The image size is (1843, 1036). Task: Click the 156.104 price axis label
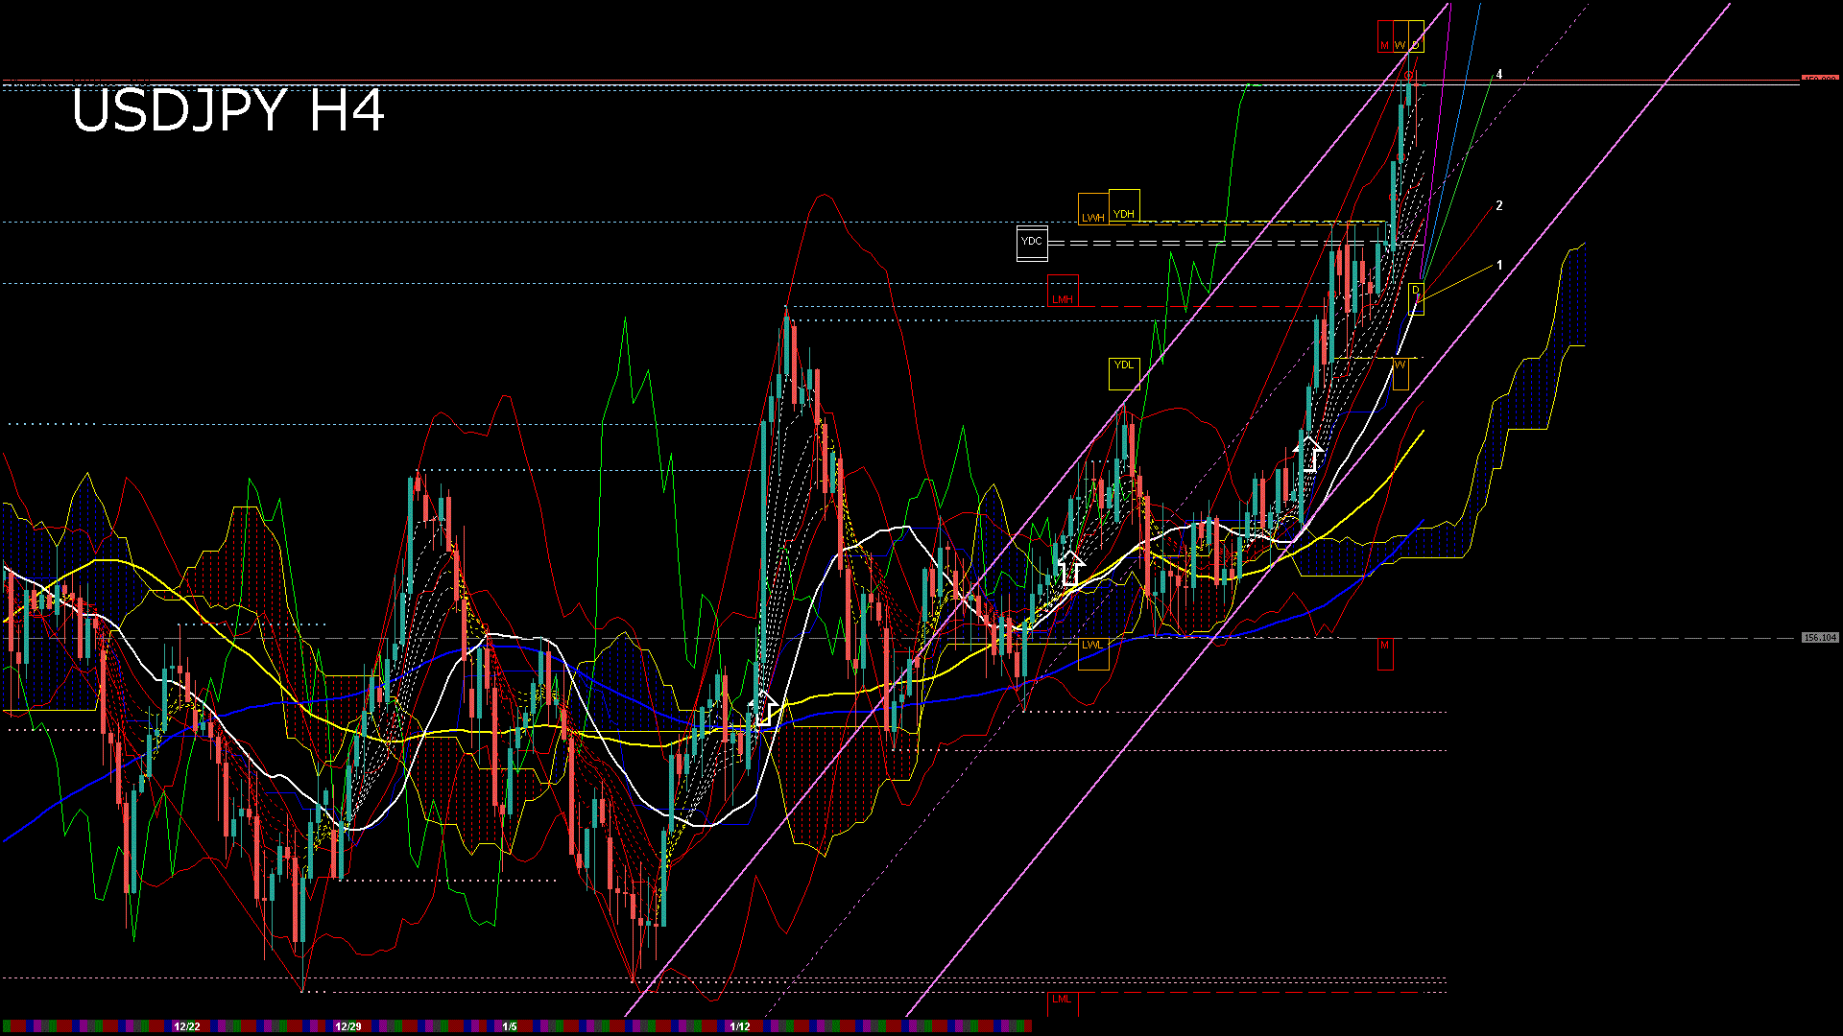pyautogui.click(x=1820, y=638)
